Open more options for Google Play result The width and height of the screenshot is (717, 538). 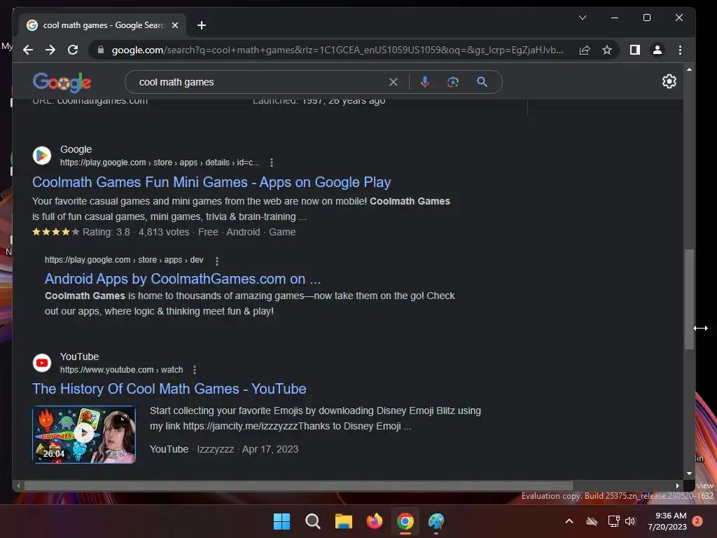(272, 163)
